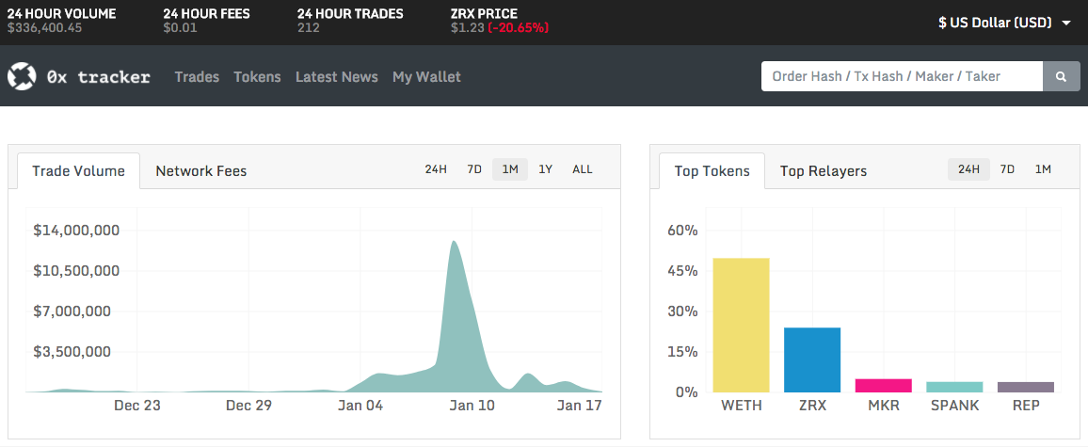This screenshot has width=1088, height=447.
Task: Go to Latest News
Action: 337,76
